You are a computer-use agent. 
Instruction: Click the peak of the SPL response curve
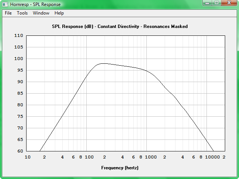coord(104,63)
